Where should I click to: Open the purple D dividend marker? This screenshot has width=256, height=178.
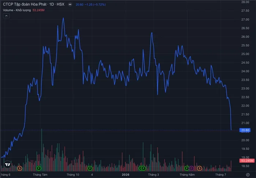point(191,168)
